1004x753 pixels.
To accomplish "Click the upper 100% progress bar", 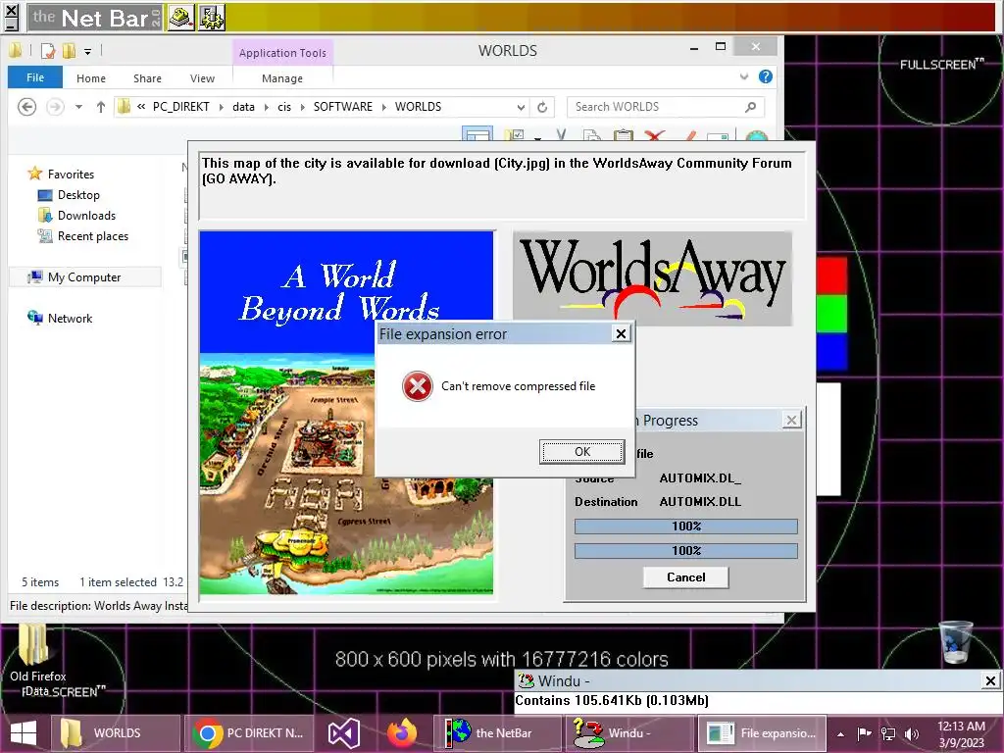I will 685,527.
